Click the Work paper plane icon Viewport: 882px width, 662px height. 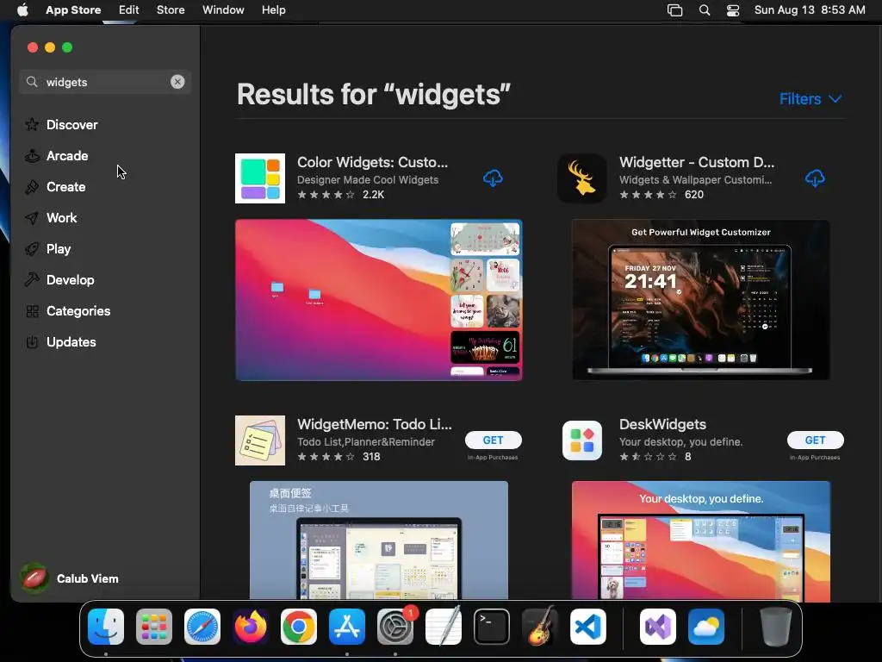click(x=32, y=218)
